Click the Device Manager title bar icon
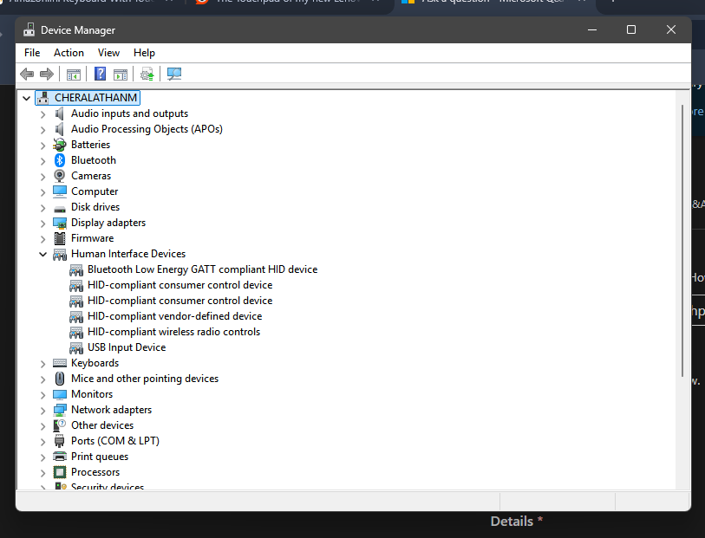The height and width of the screenshot is (538, 705). click(x=29, y=29)
